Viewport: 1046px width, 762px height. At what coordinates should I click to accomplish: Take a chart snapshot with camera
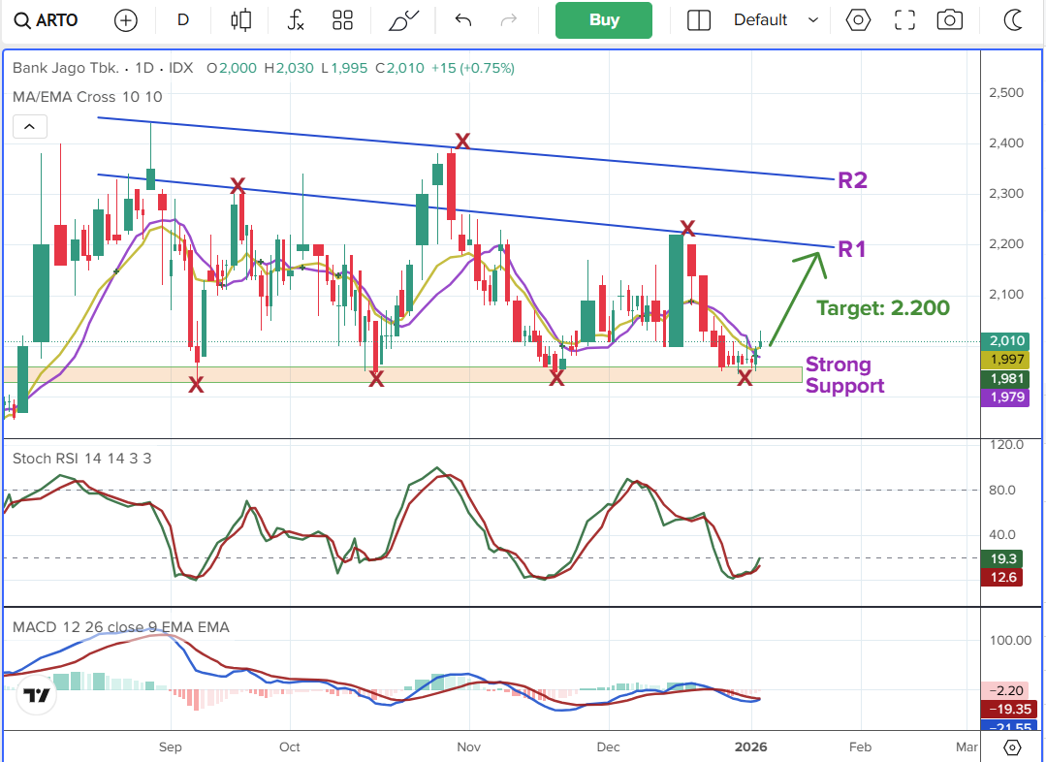click(949, 20)
